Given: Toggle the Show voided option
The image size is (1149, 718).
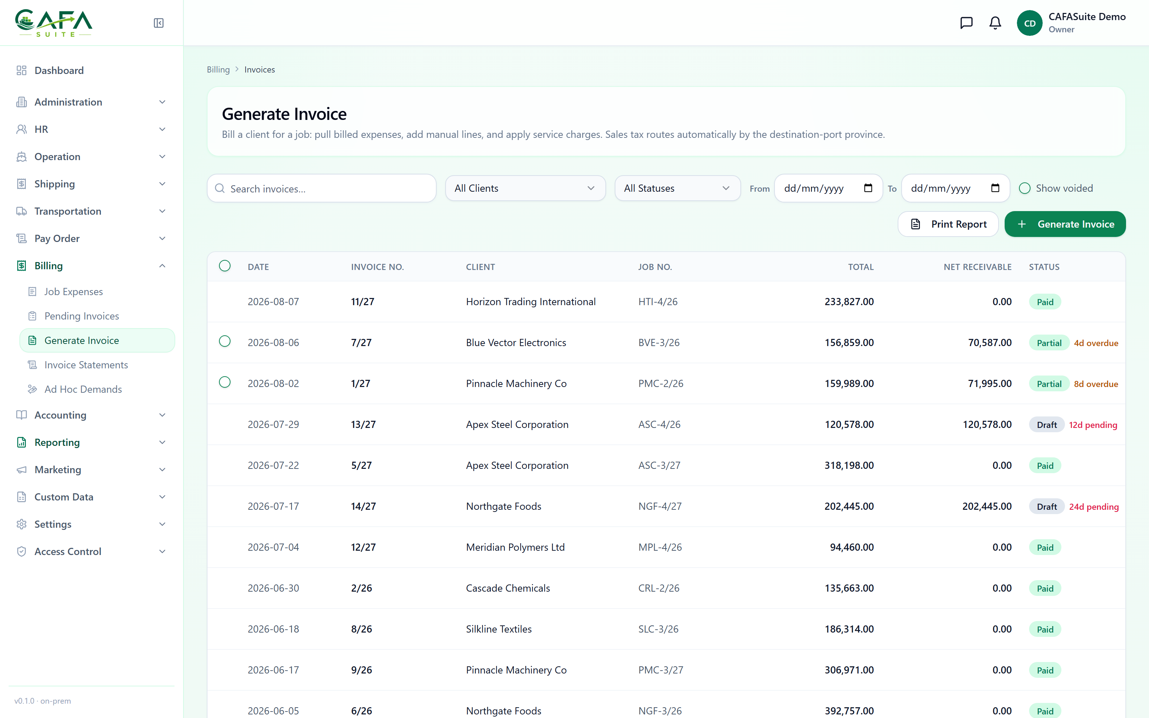Looking at the screenshot, I should pyautogui.click(x=1025, y=188).
